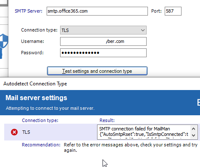The height and width of the screenshot is (167, 200).
Task: Click the blue SMTP Server label
Action: (29, 11)
